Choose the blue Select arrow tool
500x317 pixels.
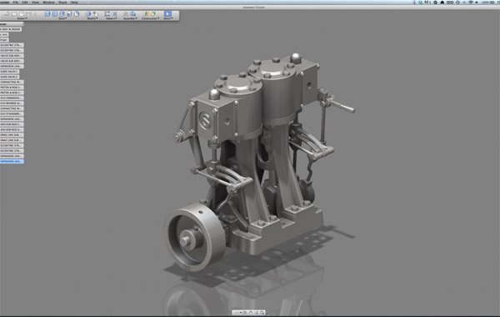(167, 13)
